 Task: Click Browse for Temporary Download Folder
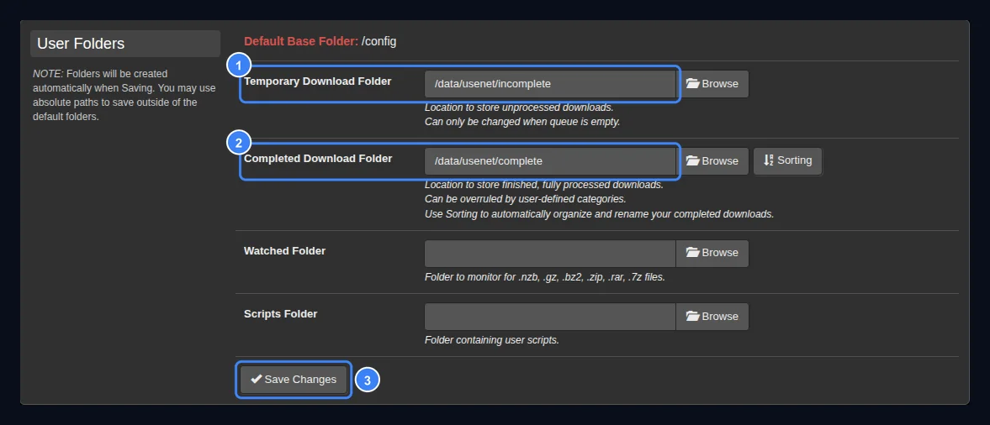coord(712,84)
